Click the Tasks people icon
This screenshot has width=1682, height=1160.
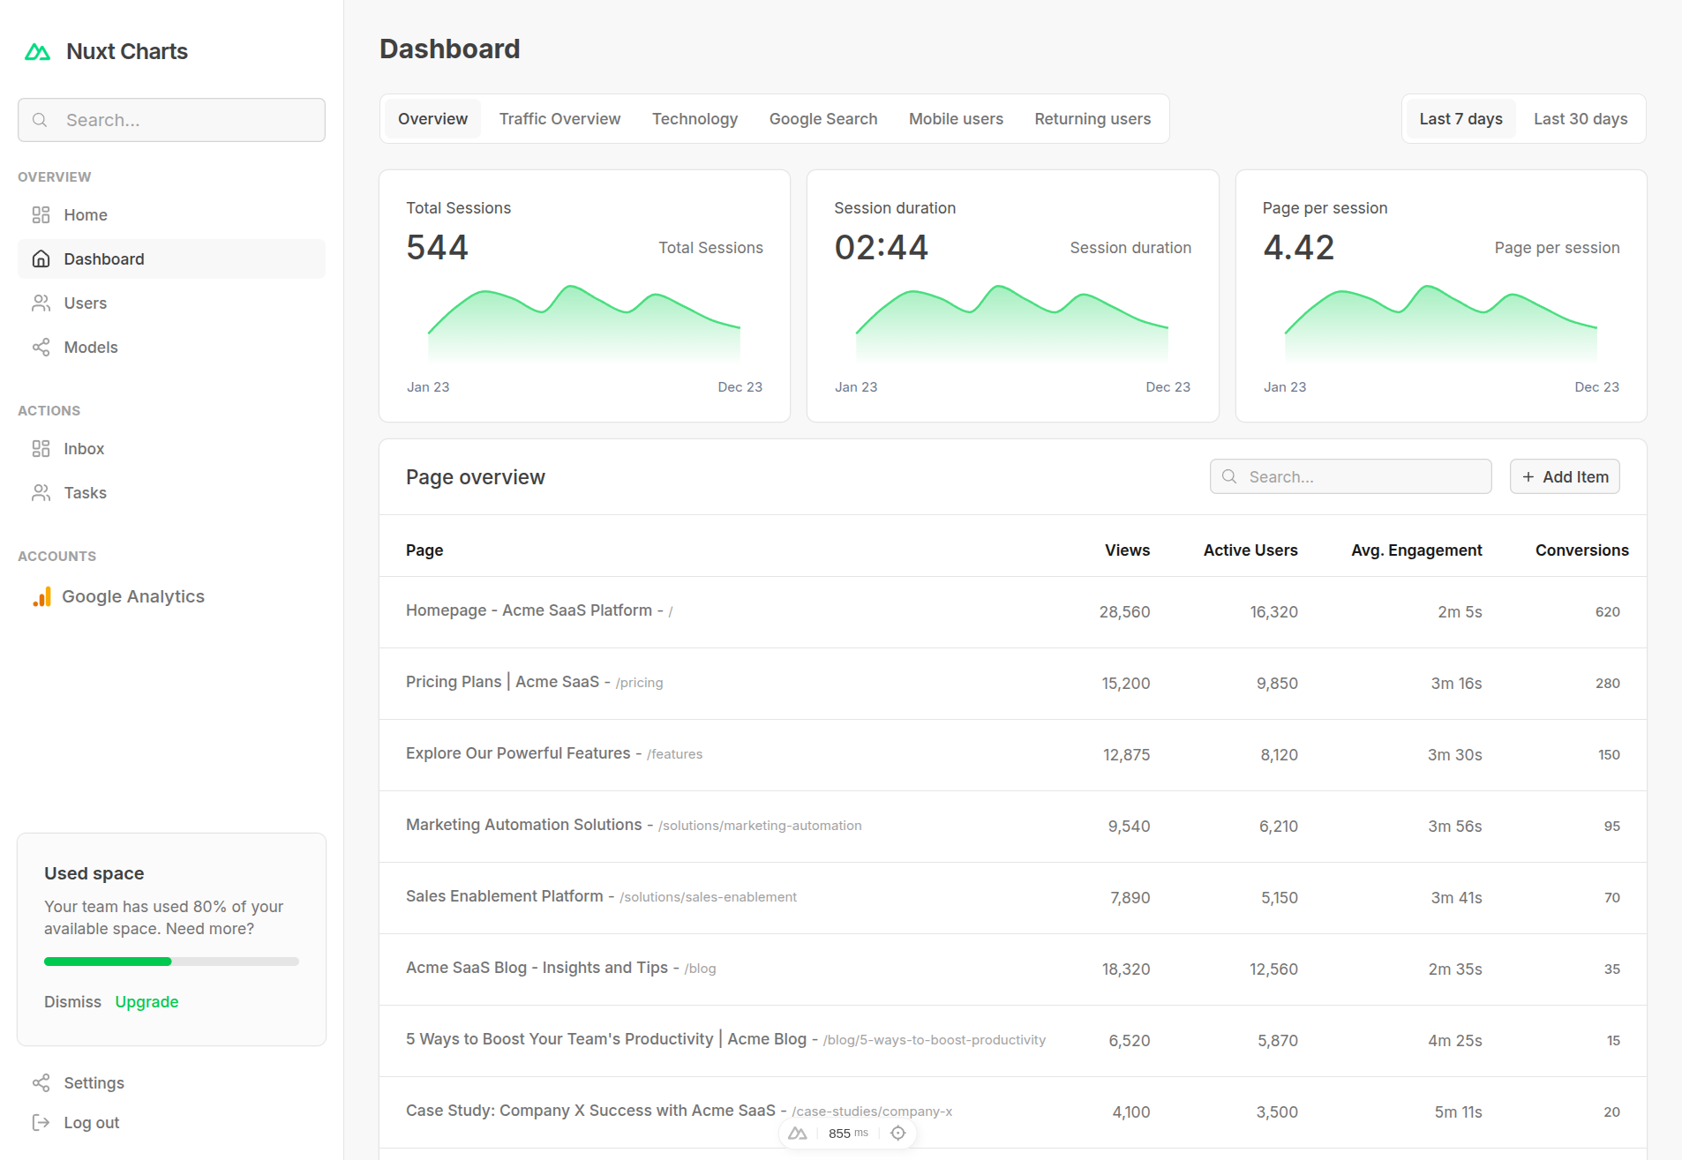pos(41,493)
